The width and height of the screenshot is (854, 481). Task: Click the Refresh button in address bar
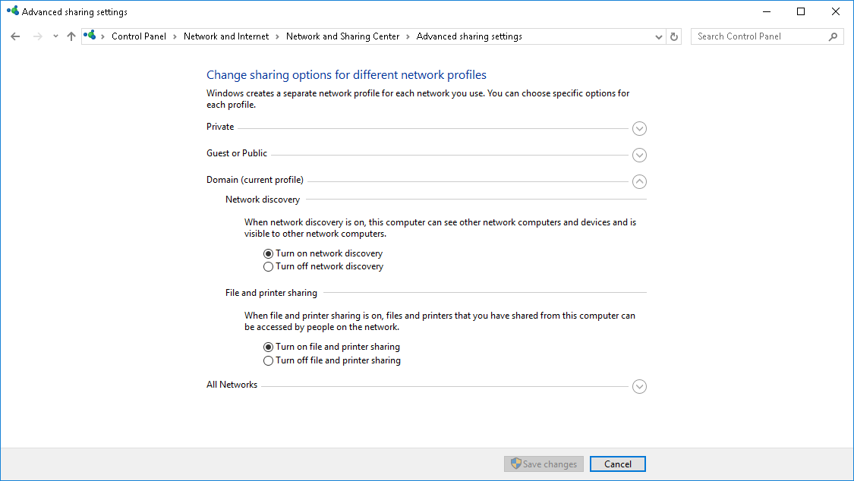[674, 36]
